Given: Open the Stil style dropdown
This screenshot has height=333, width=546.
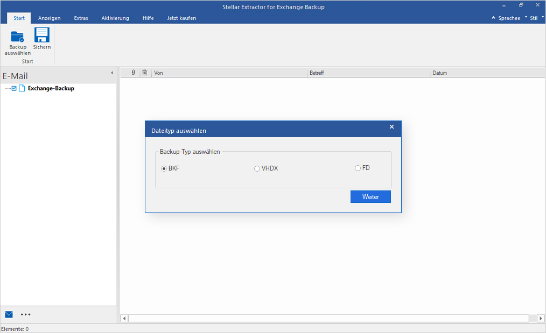Looking at the screenshot, I should 534,18.
